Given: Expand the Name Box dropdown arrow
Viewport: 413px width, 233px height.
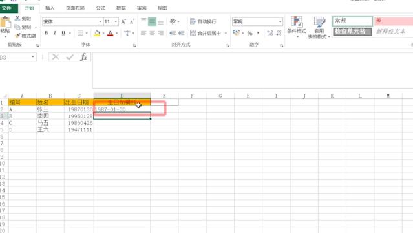Looking at the screenshot, I should tap(33, 57).
